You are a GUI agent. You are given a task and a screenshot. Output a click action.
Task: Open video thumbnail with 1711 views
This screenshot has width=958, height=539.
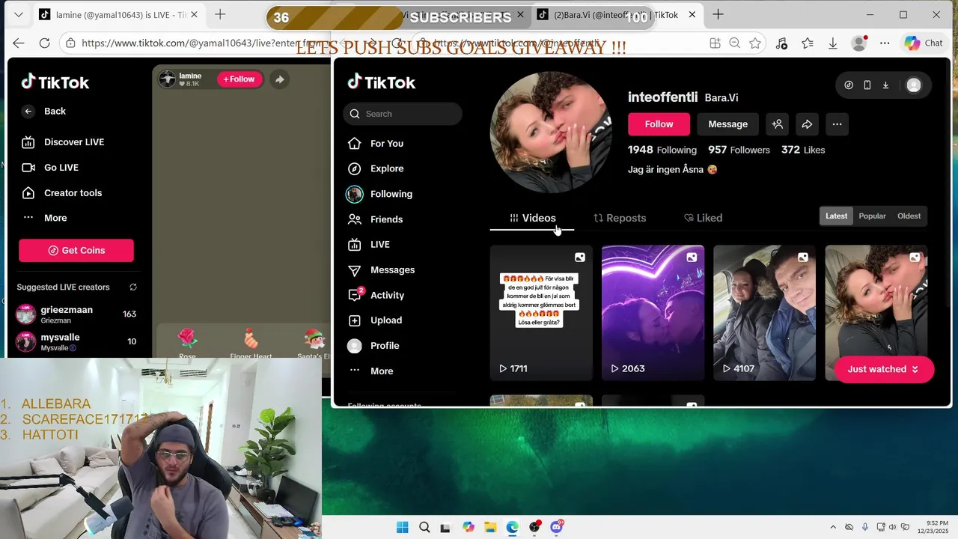[x=541, y=313]
